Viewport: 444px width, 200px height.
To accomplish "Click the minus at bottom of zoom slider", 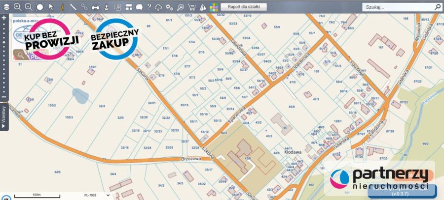I will coord(4,97).
